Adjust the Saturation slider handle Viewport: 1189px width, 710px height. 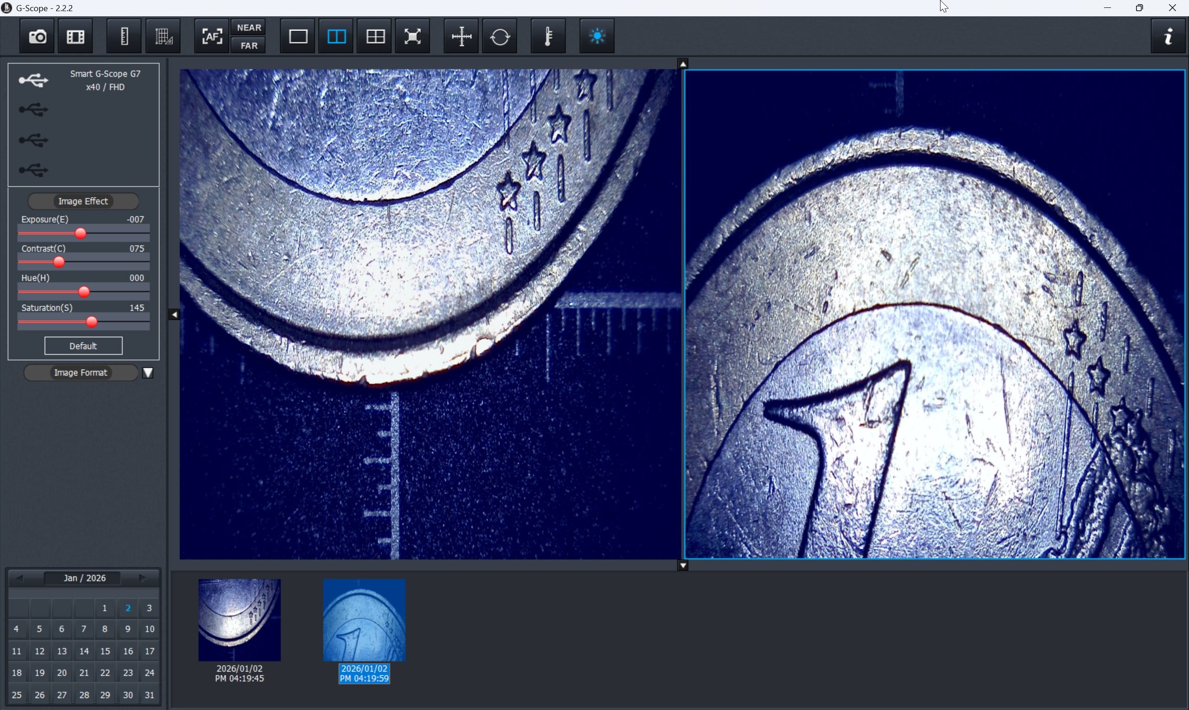coord(91,322)
